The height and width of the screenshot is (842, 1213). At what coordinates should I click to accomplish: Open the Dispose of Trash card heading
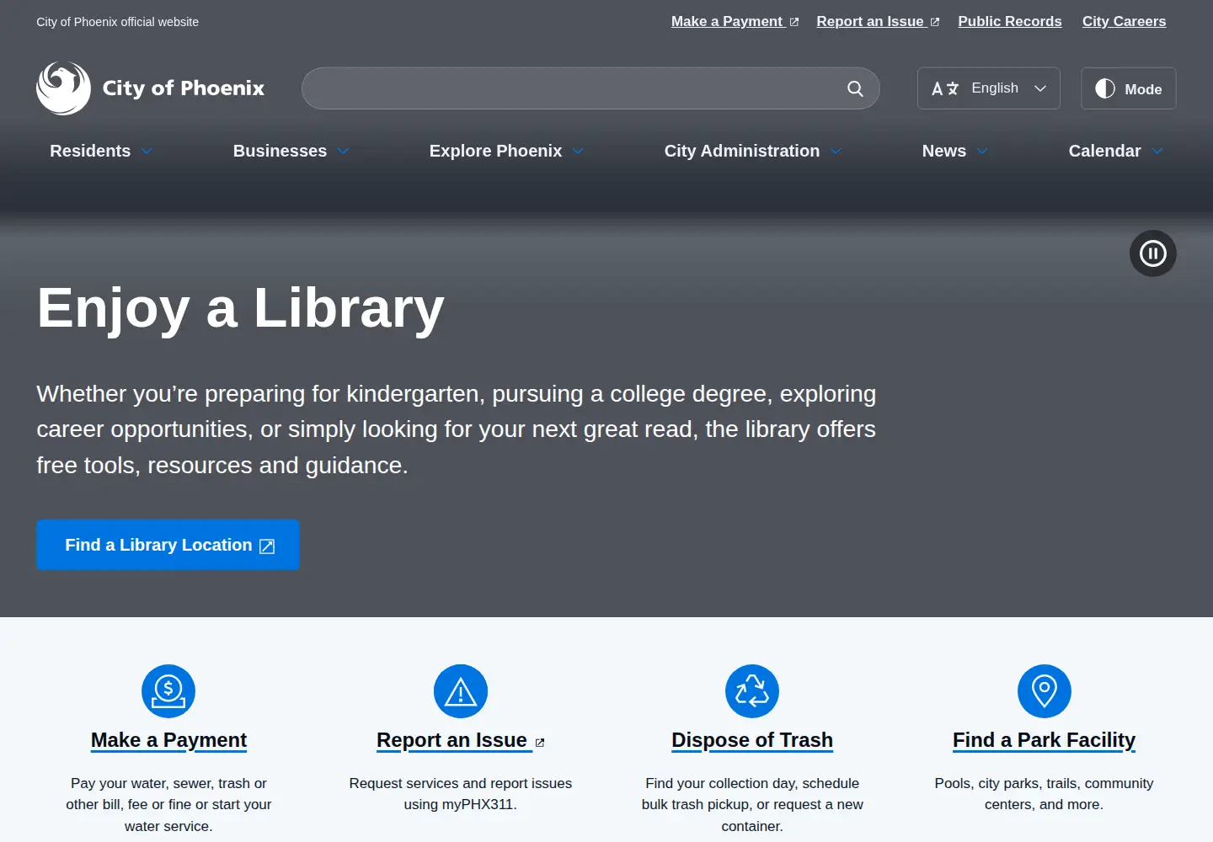752,740
